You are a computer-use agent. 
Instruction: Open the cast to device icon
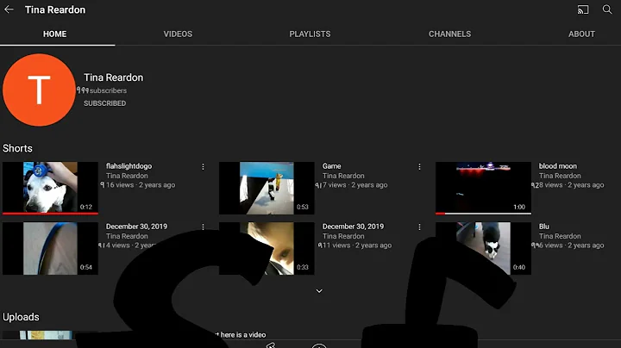coord(583,9)
